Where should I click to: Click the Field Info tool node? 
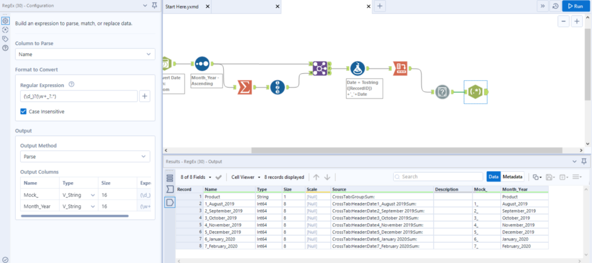pos(442,92)
